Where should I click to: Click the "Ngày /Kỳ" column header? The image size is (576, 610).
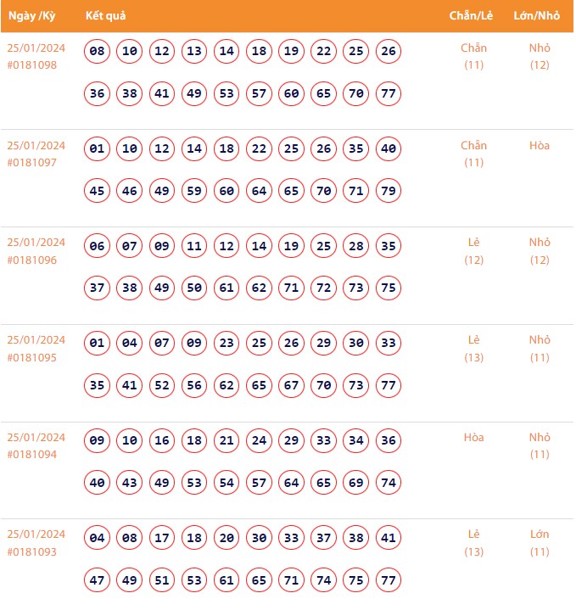[x=31, y=16]
